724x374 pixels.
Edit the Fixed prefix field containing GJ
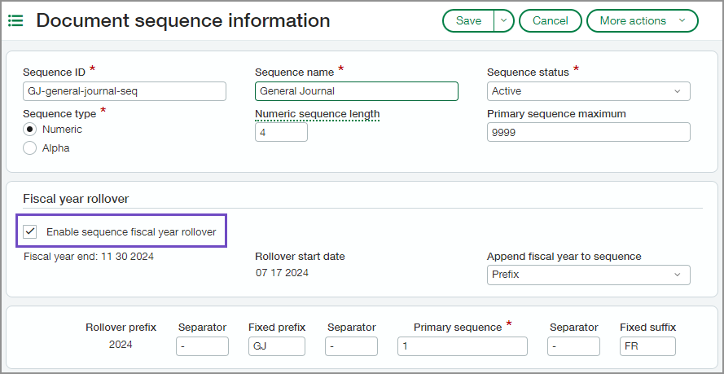[277, 346]
